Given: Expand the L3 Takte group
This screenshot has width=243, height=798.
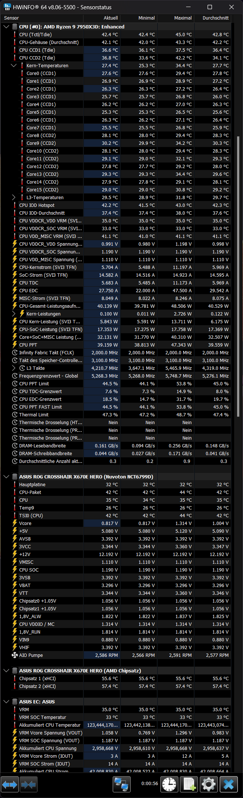Looking at the screenshot, I should (14, 368).
